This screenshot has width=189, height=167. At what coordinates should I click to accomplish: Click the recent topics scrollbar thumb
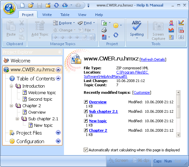point(178,106)
